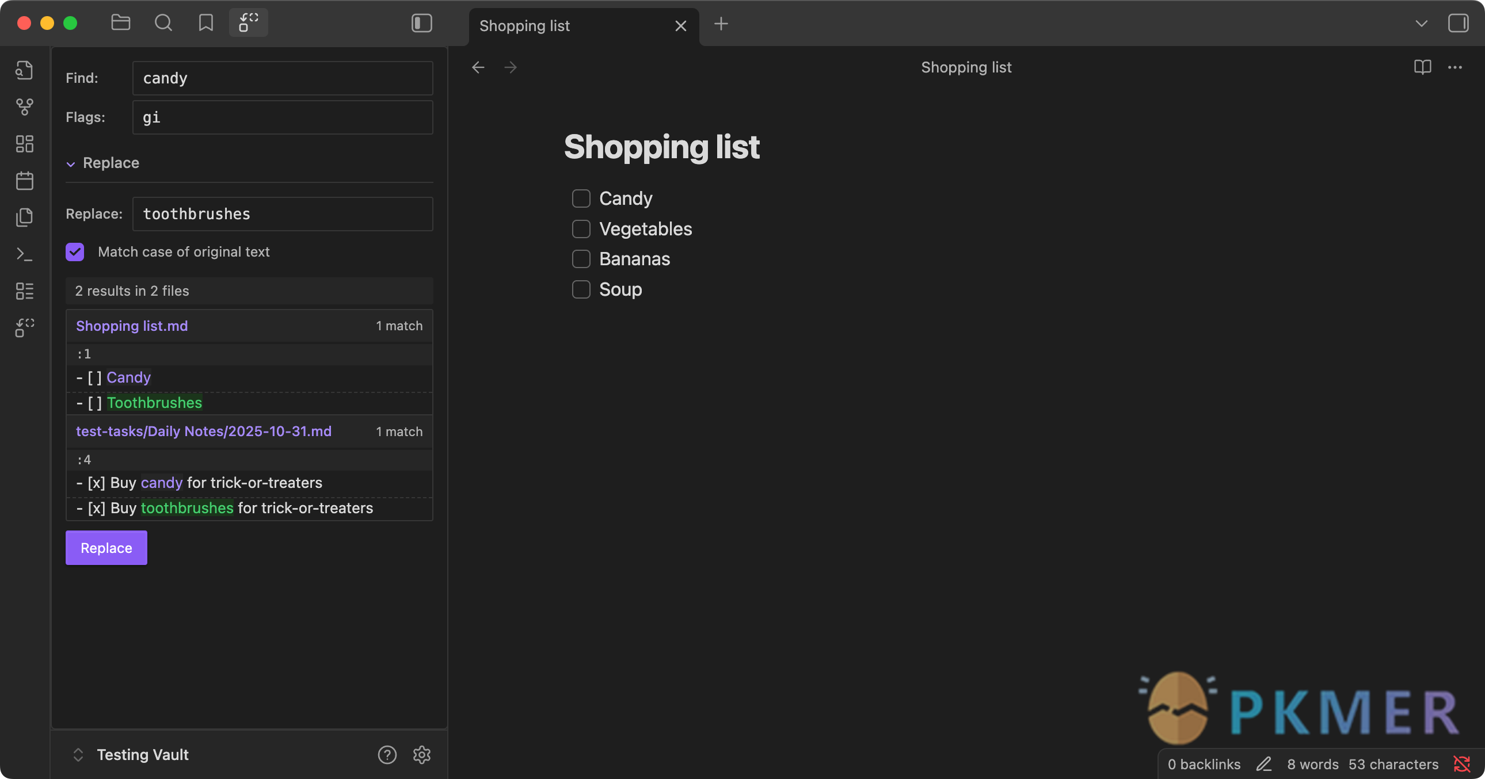
Task: Open the bookmarks icon
Action: 206,23
